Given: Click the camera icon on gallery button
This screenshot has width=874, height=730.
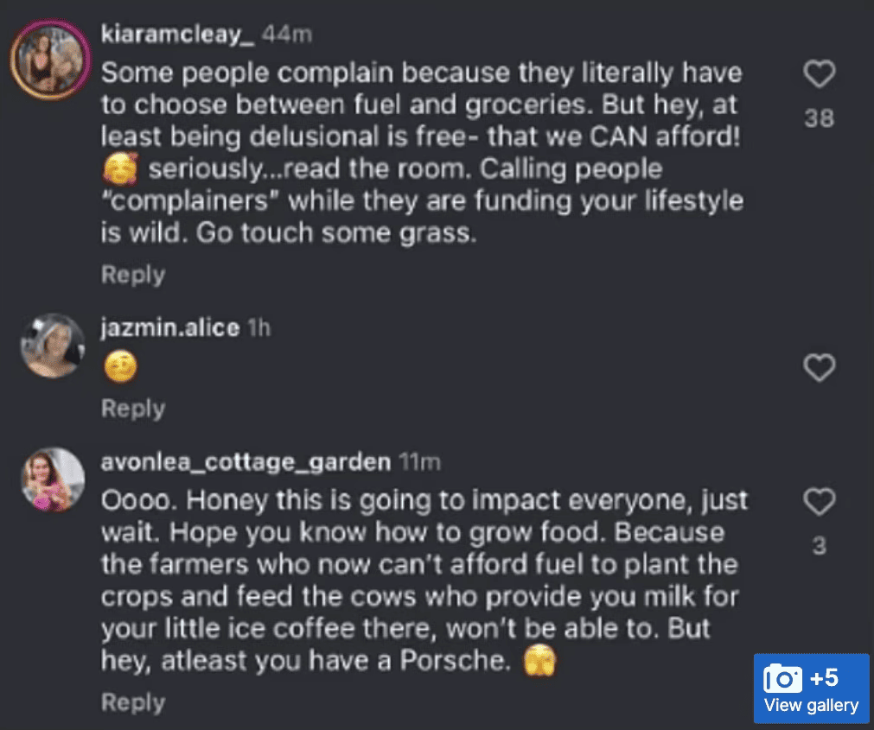Looking at the screenshot, I should coord(784,677).
